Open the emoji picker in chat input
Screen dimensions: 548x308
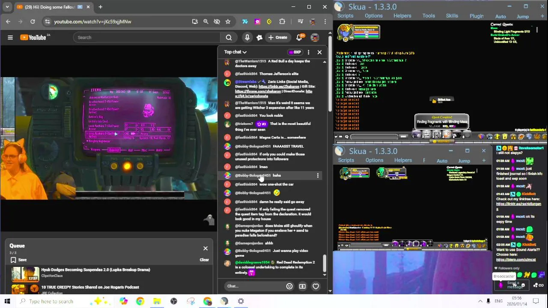289,286
